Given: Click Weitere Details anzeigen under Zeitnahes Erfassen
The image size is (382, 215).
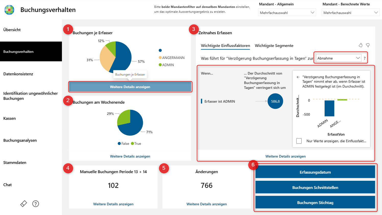Looking at the screenshot, I should coord(285,156).
